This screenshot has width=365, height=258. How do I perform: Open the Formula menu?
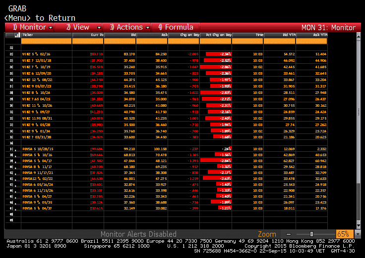(x=176, y=27)
